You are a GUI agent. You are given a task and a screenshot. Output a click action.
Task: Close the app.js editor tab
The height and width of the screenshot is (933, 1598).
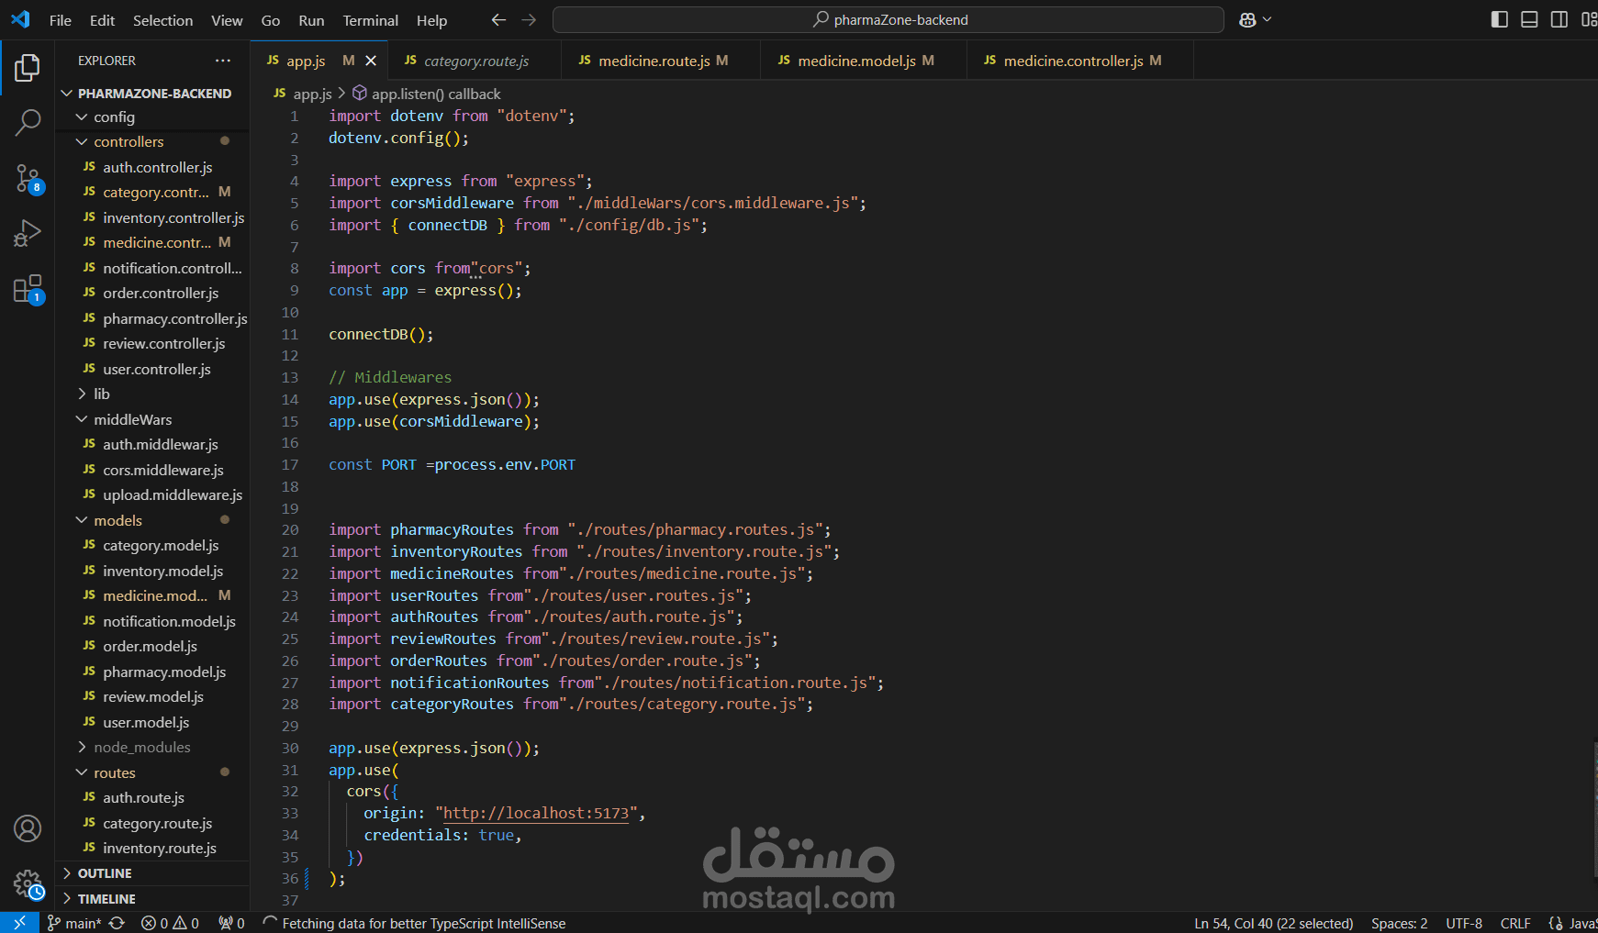pos(371,61)
